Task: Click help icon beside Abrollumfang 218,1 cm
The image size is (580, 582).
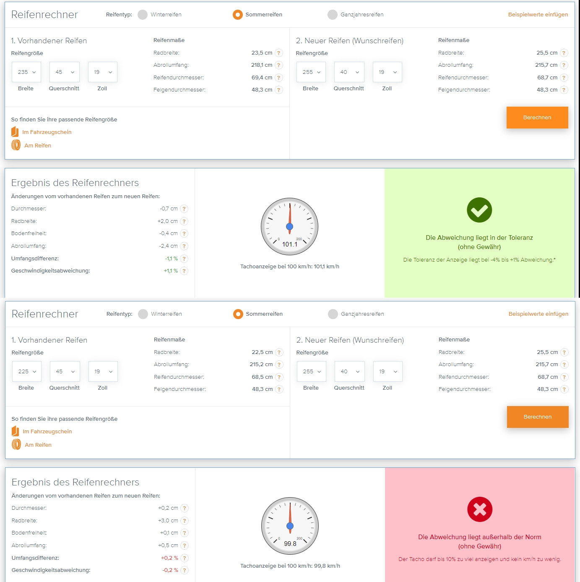Action: pos(279,65)
